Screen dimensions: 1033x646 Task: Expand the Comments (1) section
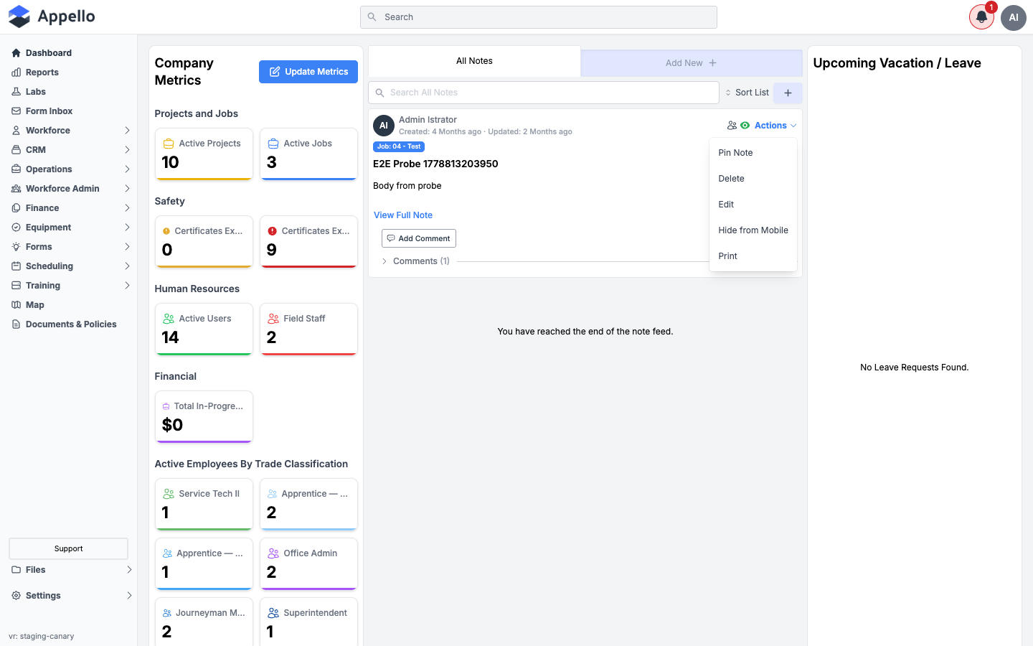click(x=415, y=261)
